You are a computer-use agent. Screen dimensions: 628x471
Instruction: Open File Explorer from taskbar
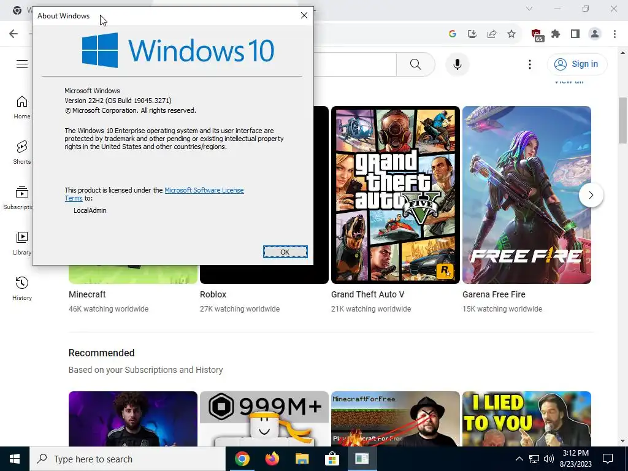click(x=302, y=459)
